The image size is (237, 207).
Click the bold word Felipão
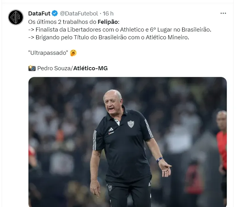108,22
